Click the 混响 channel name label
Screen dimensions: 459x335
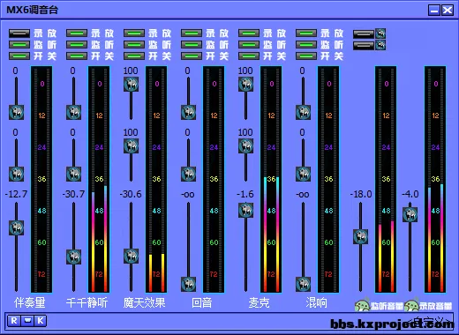point(316,302)
